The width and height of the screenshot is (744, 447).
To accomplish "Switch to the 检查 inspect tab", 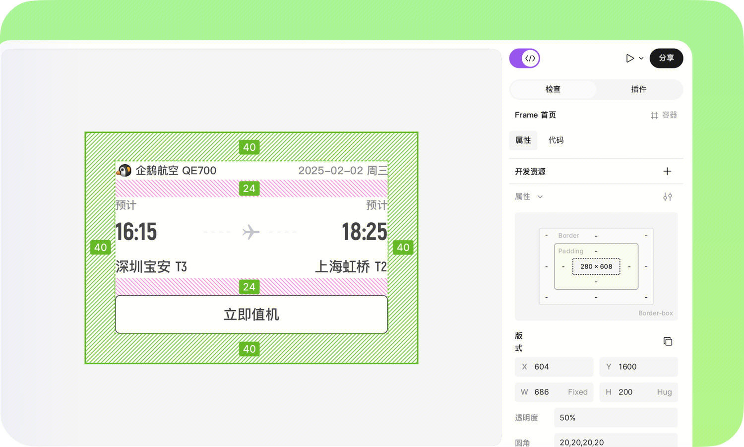I will click(x=553, y=89).
